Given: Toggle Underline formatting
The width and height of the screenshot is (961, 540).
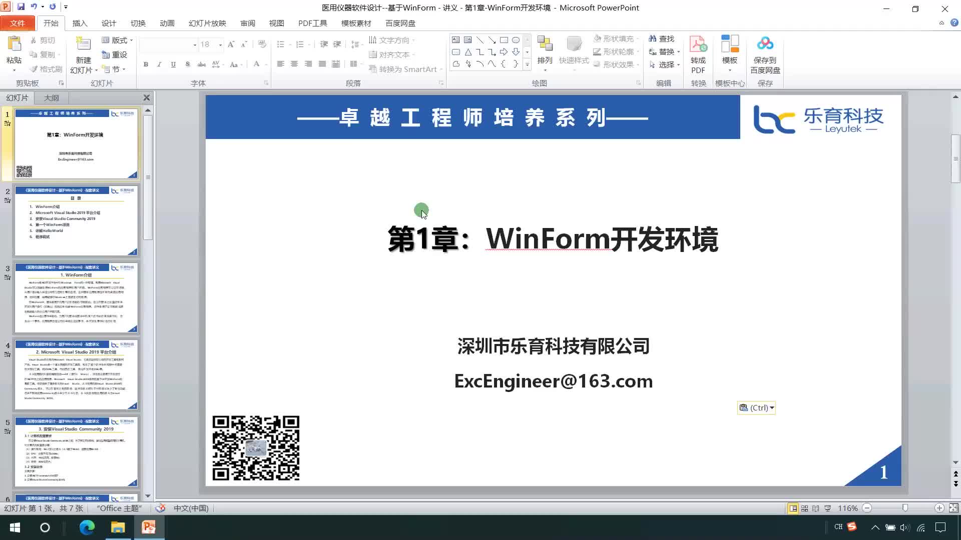Looking at the screenshot, I should 173,64.
